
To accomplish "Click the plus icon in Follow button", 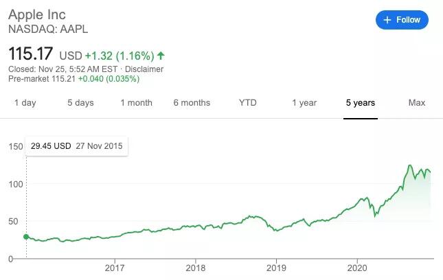I will click(388, 20).
